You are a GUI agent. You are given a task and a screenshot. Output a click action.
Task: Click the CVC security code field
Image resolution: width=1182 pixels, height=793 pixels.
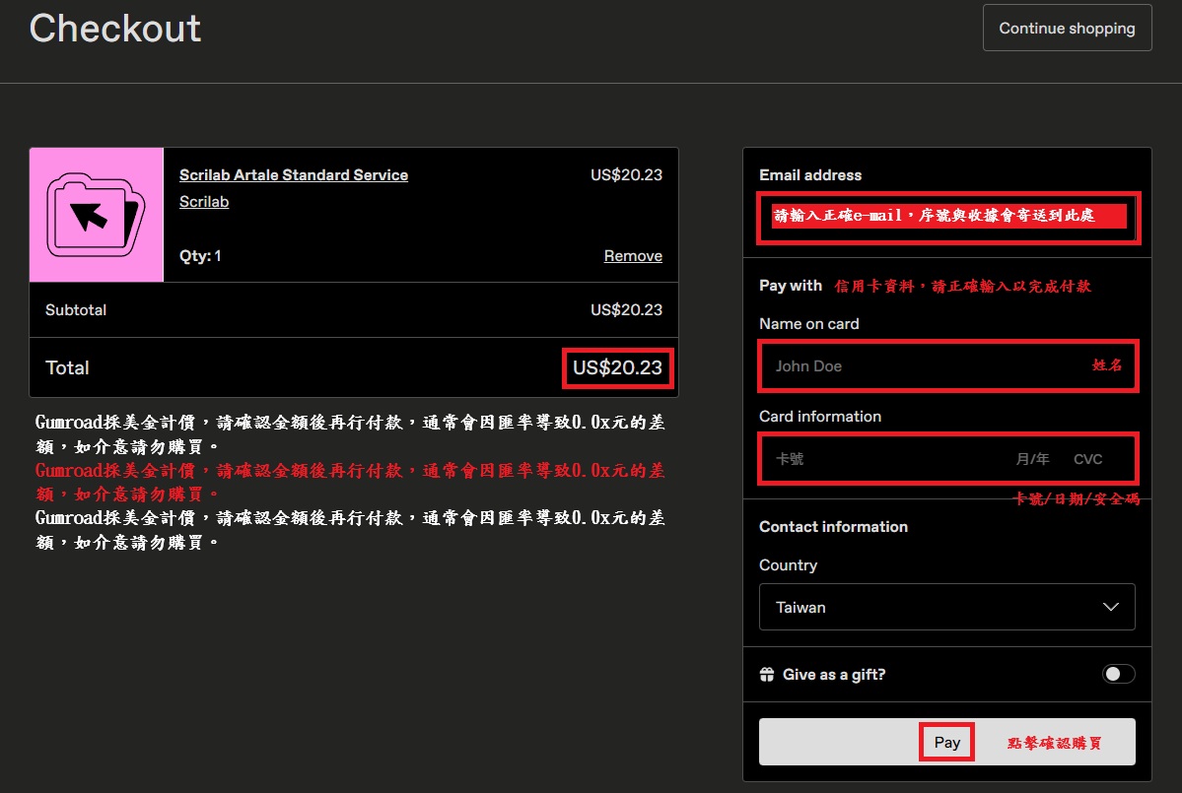(1088, 459)
